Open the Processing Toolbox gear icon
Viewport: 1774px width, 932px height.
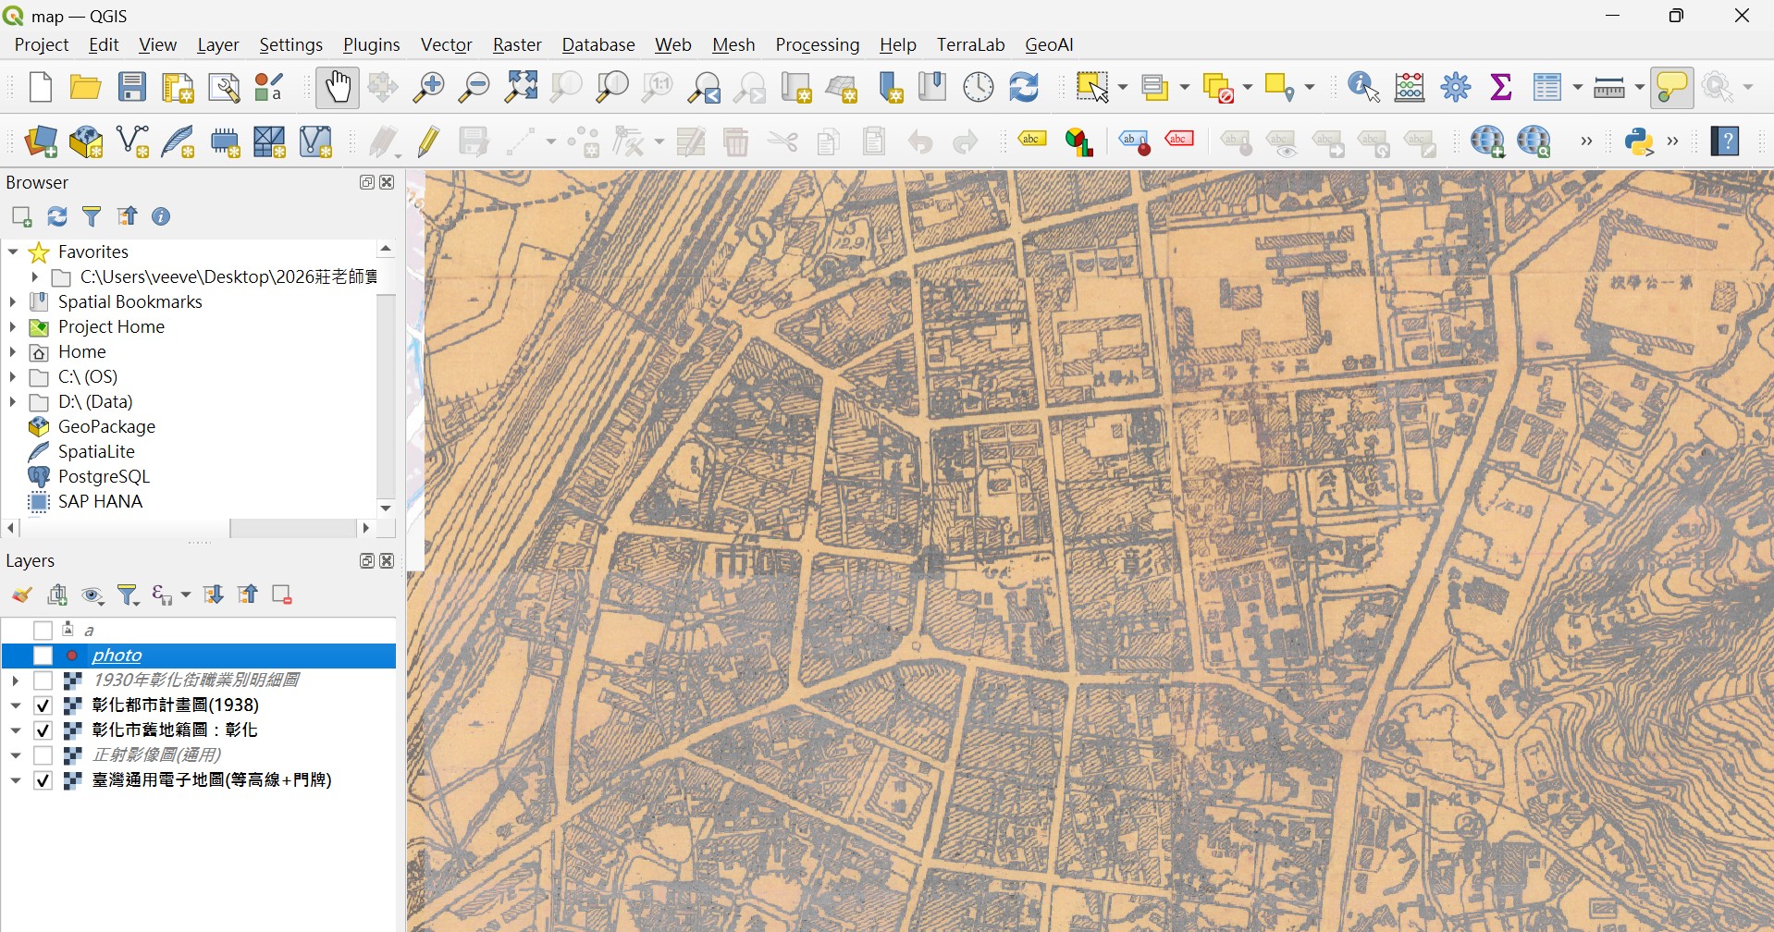coord(1456,87)
